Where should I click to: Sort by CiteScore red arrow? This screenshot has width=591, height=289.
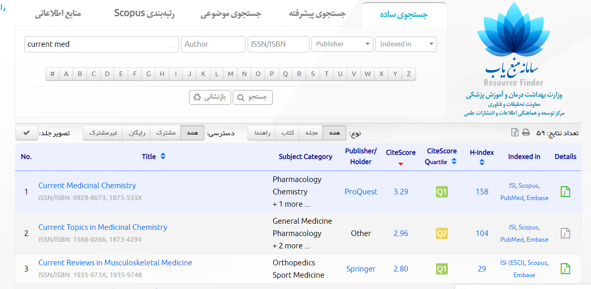click(401, 164)
